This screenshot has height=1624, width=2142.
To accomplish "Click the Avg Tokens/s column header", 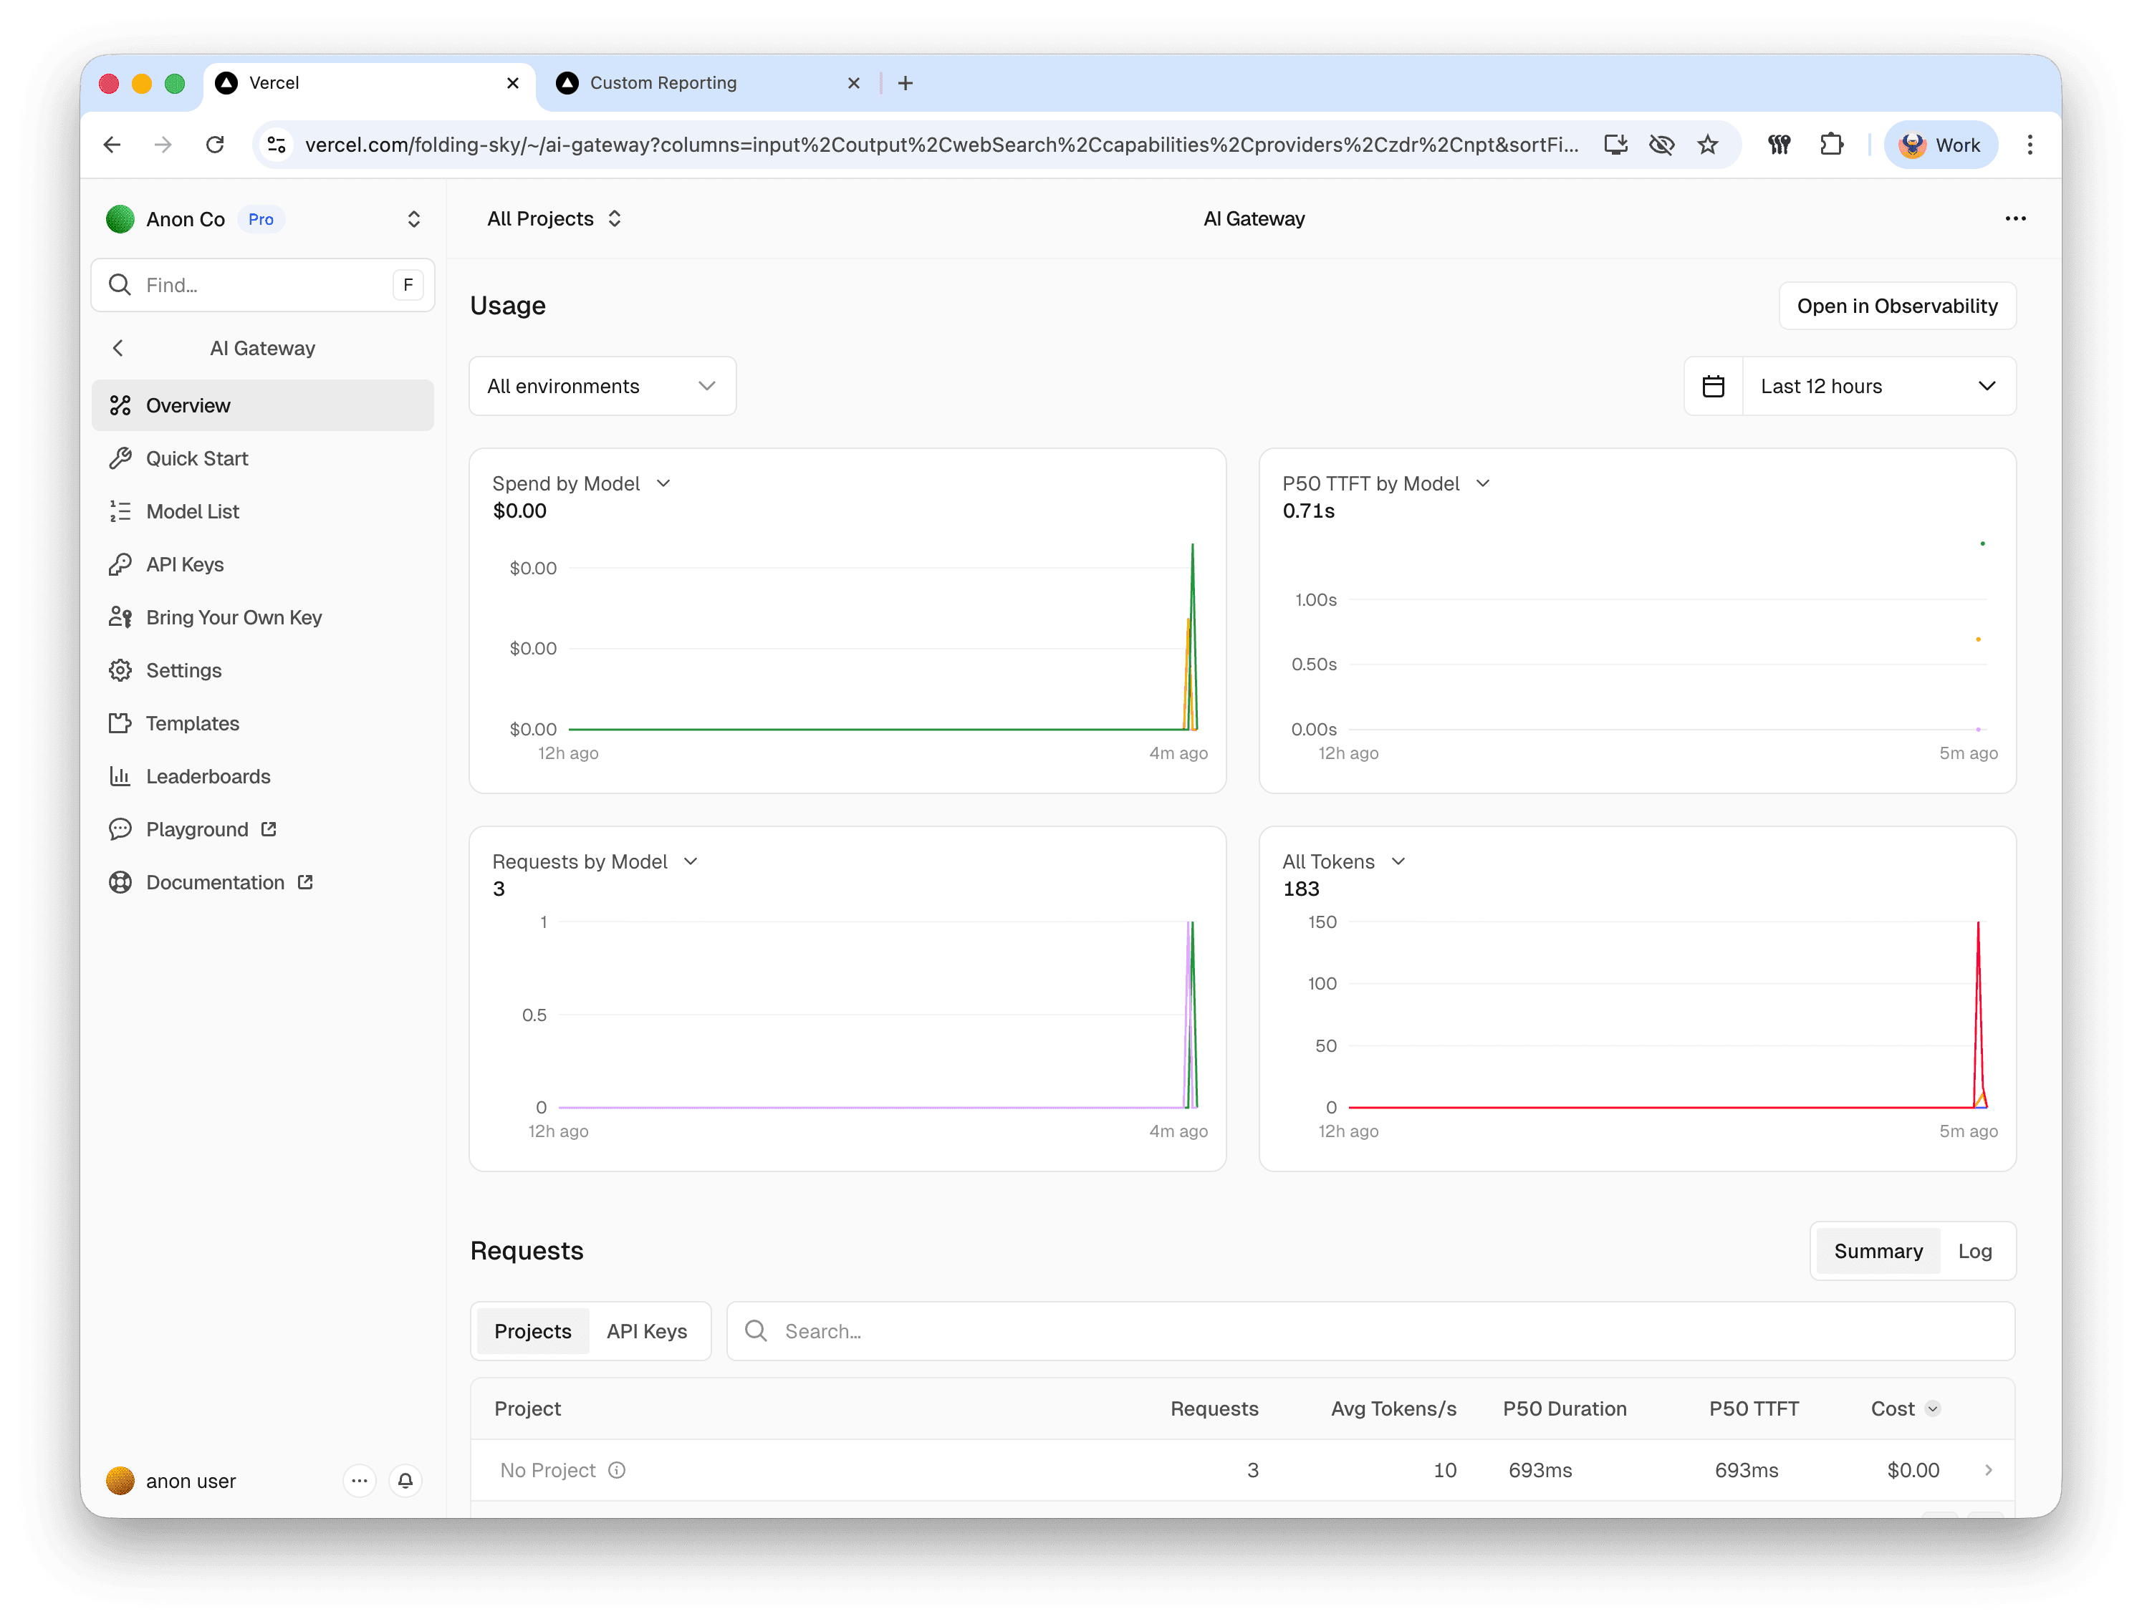I will (1393, 1408).
